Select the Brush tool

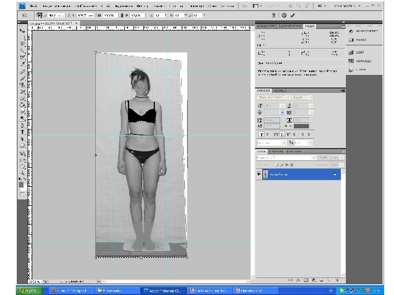pos(22,78)
